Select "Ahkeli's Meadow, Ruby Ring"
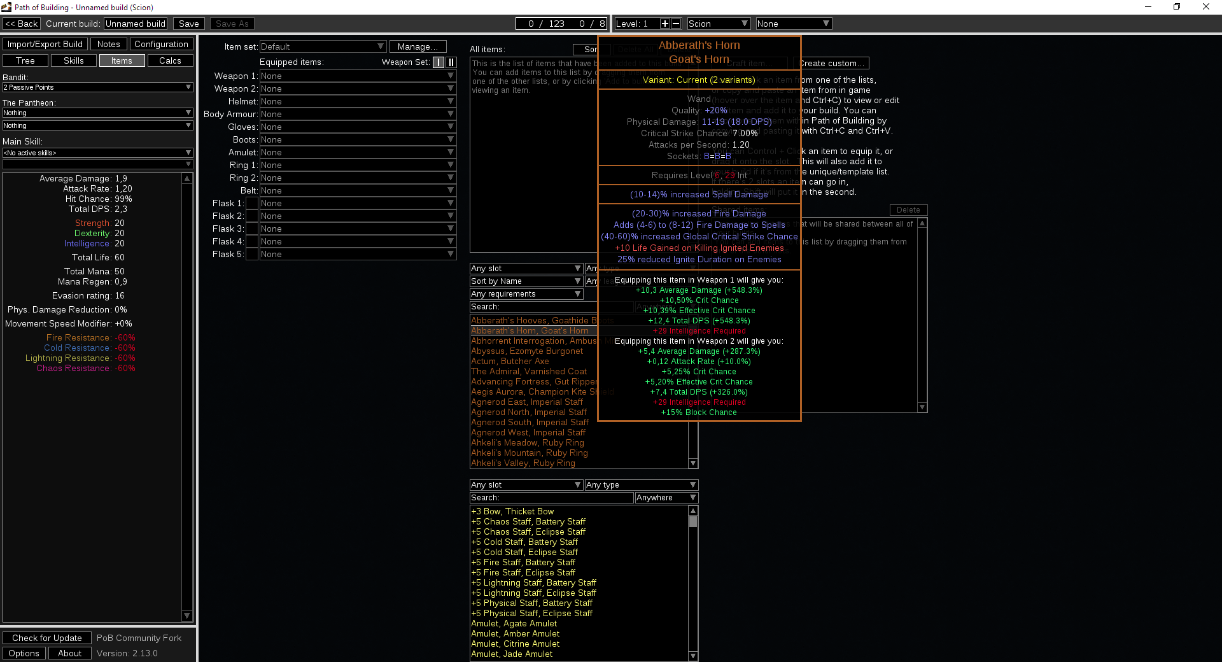1222x662 pixels. (x=528, y=443)
